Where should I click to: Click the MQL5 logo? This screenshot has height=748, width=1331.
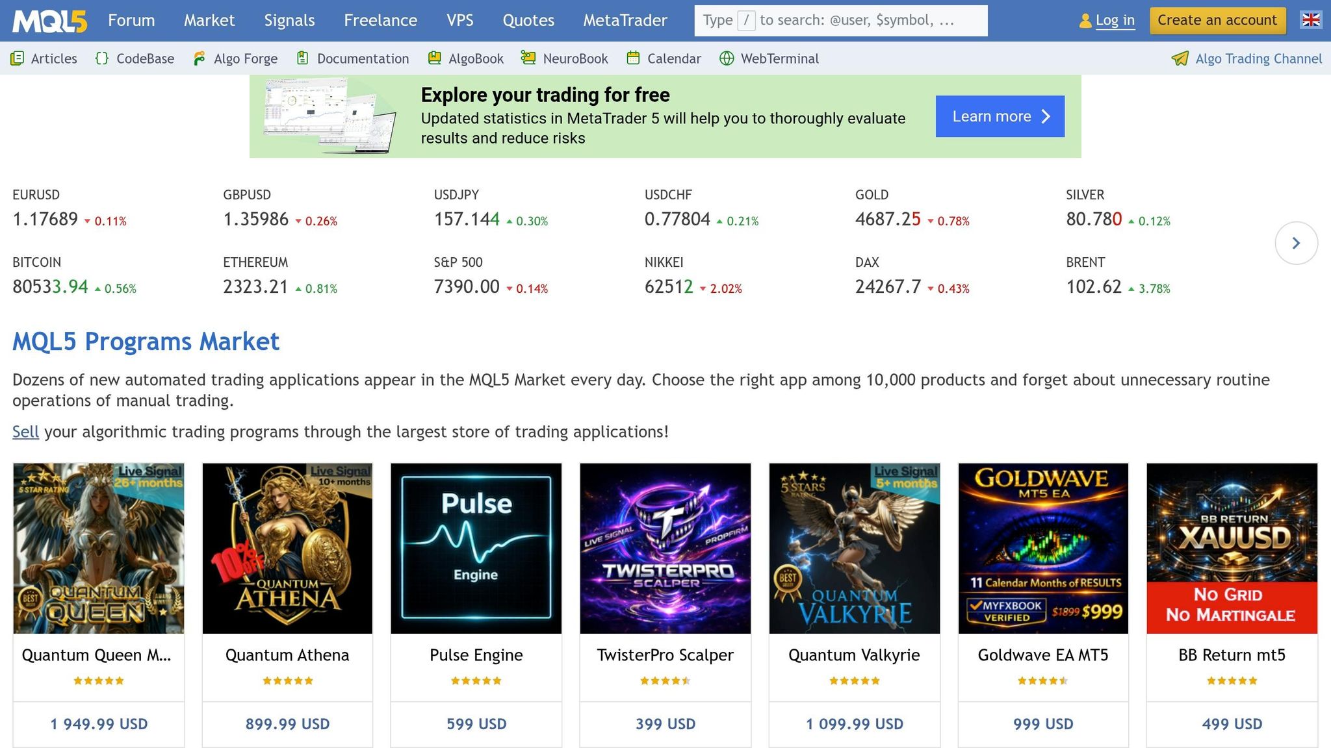[50, 21]
